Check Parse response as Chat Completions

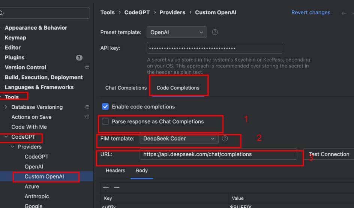click(x=105, y=121)
